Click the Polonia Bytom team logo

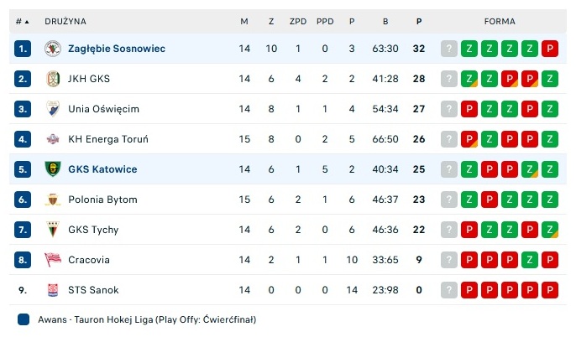click(53, 200)
